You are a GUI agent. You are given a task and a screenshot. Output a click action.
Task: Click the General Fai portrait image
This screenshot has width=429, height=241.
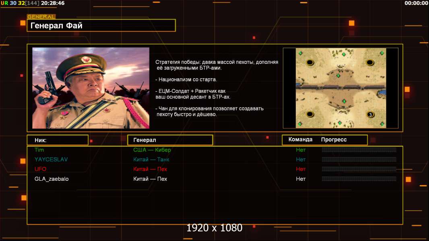tap(91, 88)
